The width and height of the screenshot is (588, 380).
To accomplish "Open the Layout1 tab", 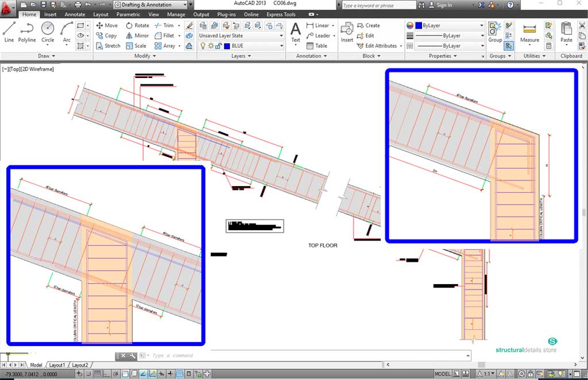I will click(57, 365).
